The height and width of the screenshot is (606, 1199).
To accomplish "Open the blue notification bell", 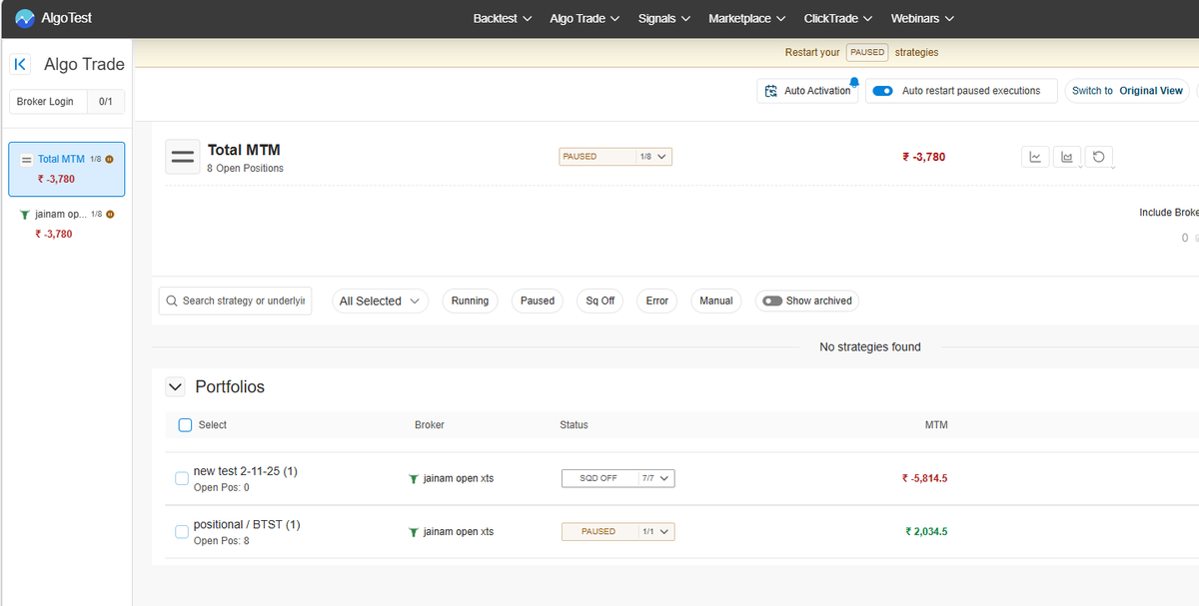I will pos(854,82).
